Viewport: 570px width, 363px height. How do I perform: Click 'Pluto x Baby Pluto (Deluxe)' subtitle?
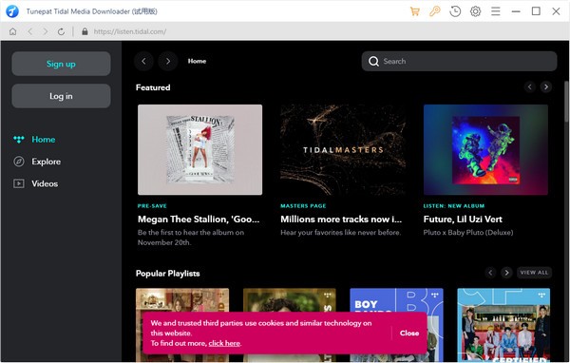[468, 233]
